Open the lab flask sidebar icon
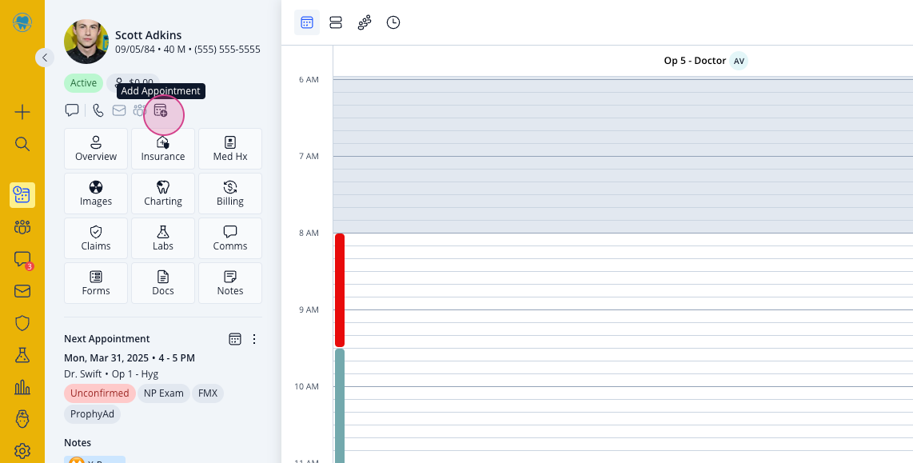This screenshot has width=913, height=463. click(x=22, y=355)
